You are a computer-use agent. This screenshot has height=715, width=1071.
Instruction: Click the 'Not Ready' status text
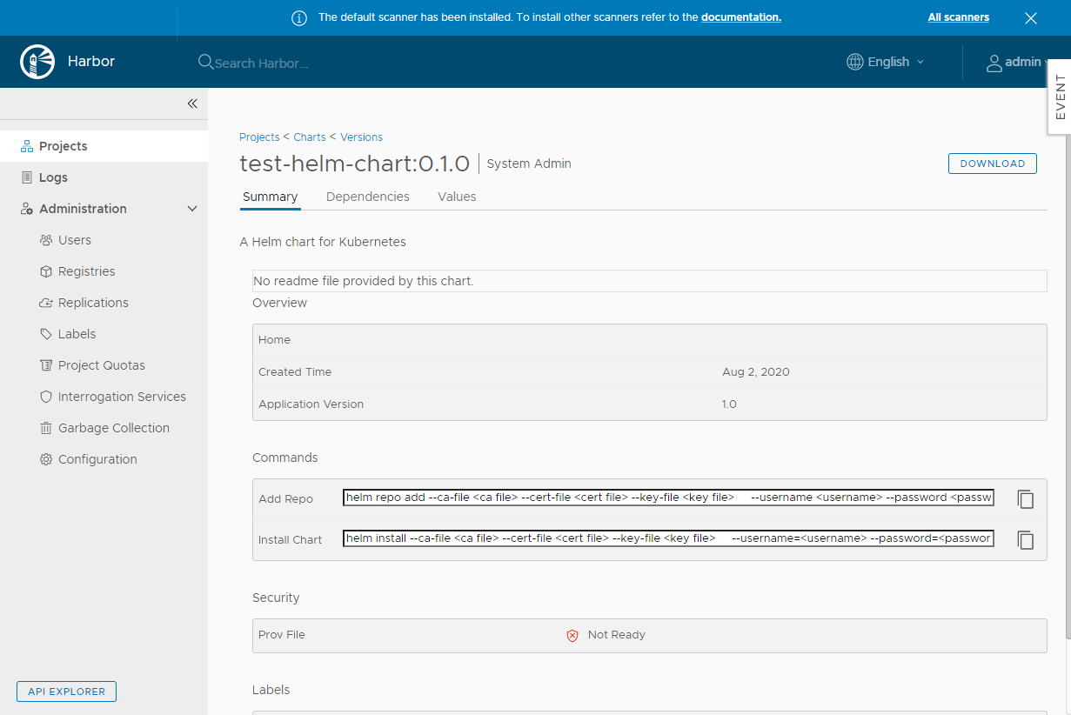[617, 635]
